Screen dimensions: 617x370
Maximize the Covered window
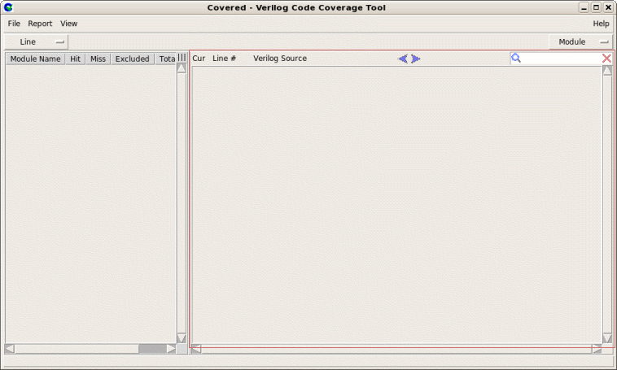point(596,7)
